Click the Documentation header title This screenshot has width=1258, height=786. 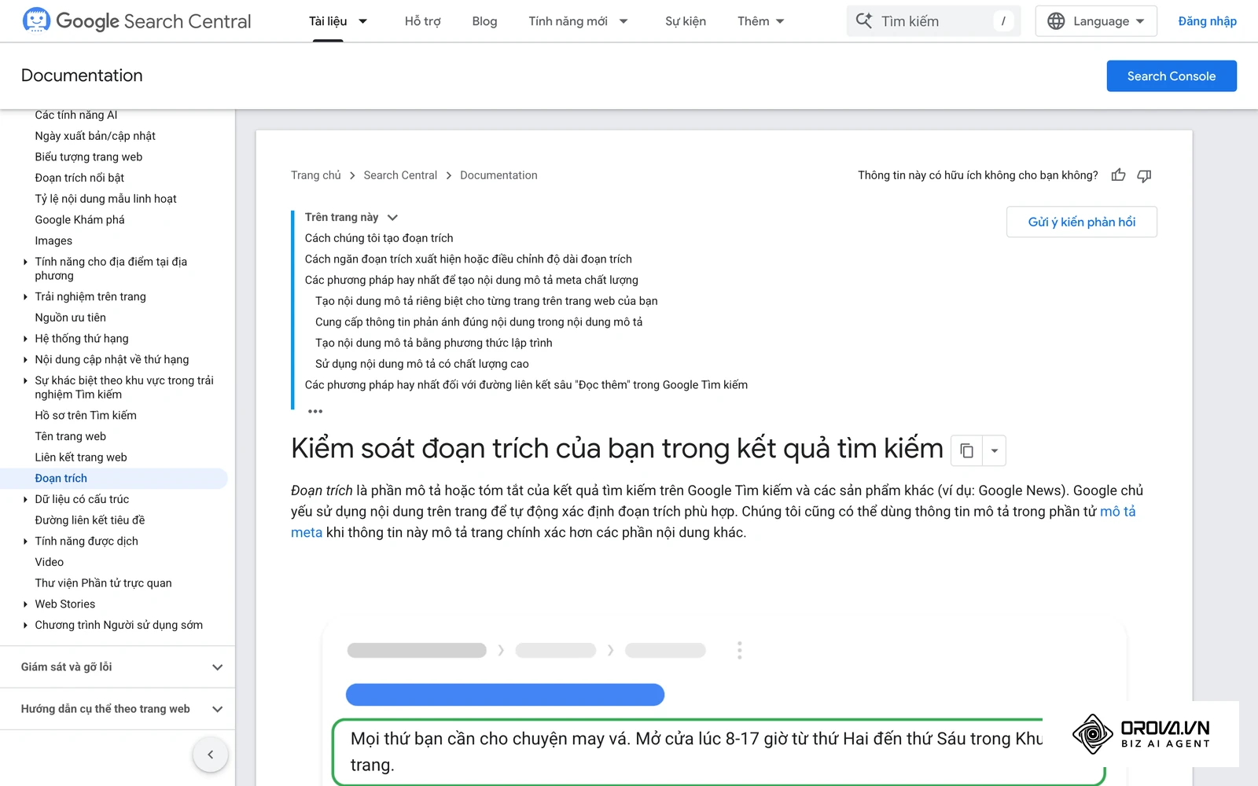82,75
